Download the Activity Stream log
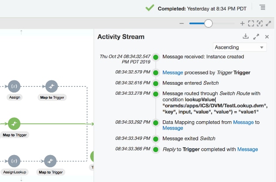The width and height of the screenshot is (276, 182). (246, 36)
